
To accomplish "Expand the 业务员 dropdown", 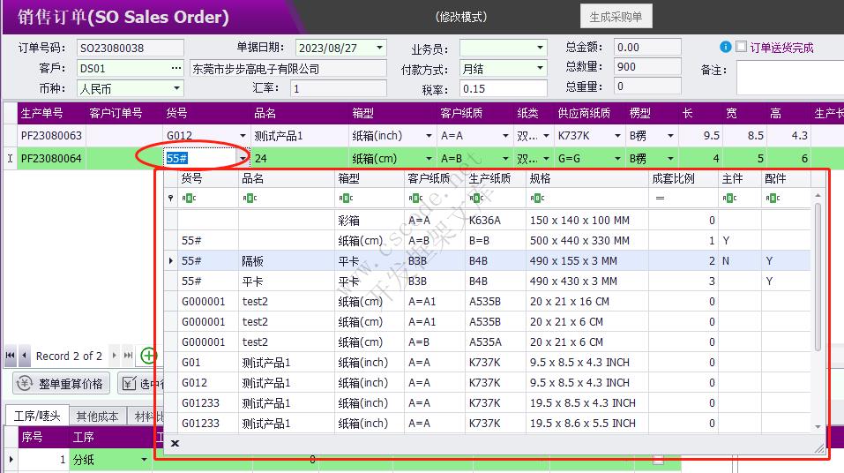I will click(x=540, y=48).
